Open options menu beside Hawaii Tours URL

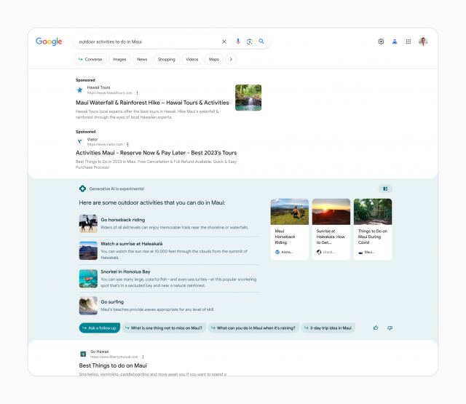pyautogui.click(x=137, y=93)
